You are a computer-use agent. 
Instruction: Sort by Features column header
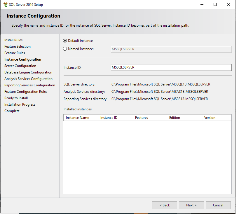[x=150, y=118]
